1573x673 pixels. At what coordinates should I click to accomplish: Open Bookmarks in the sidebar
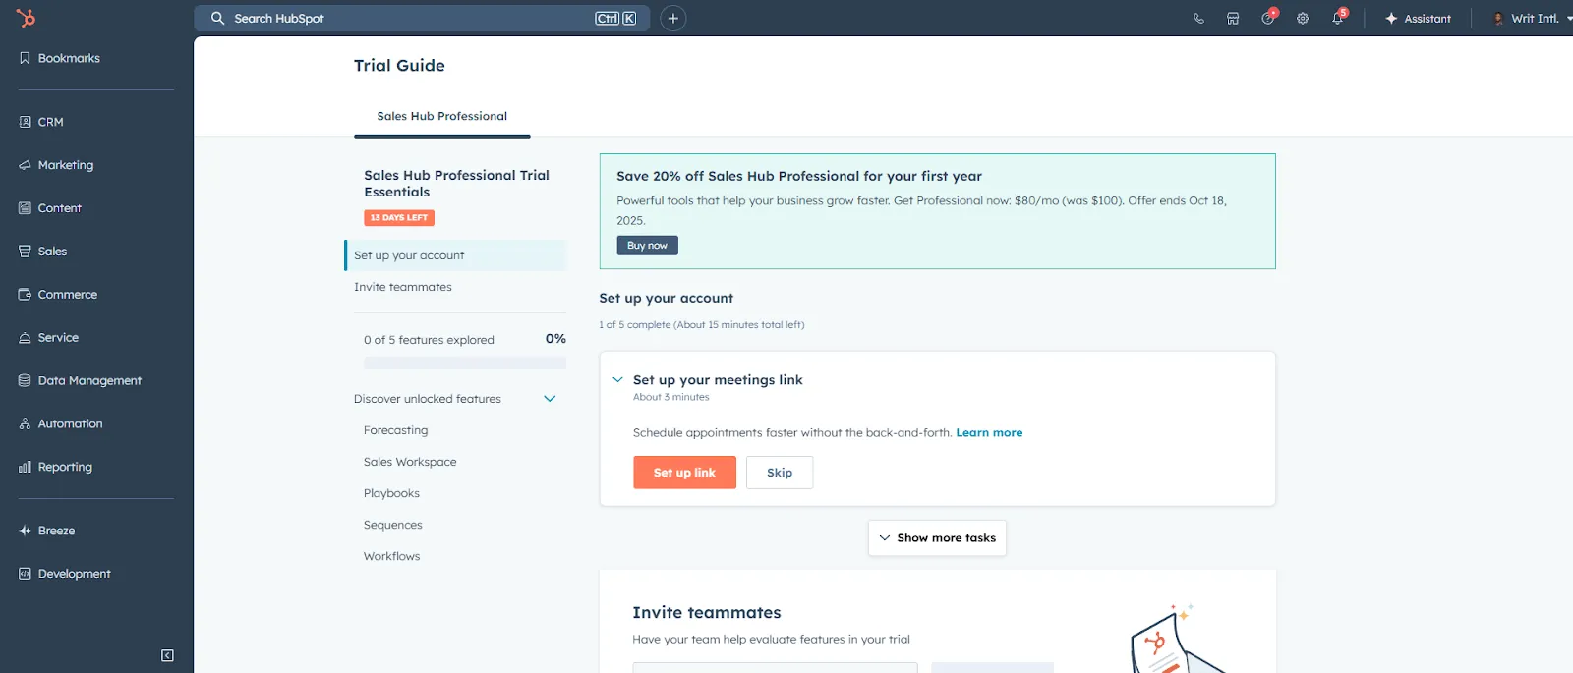point(60,58)
